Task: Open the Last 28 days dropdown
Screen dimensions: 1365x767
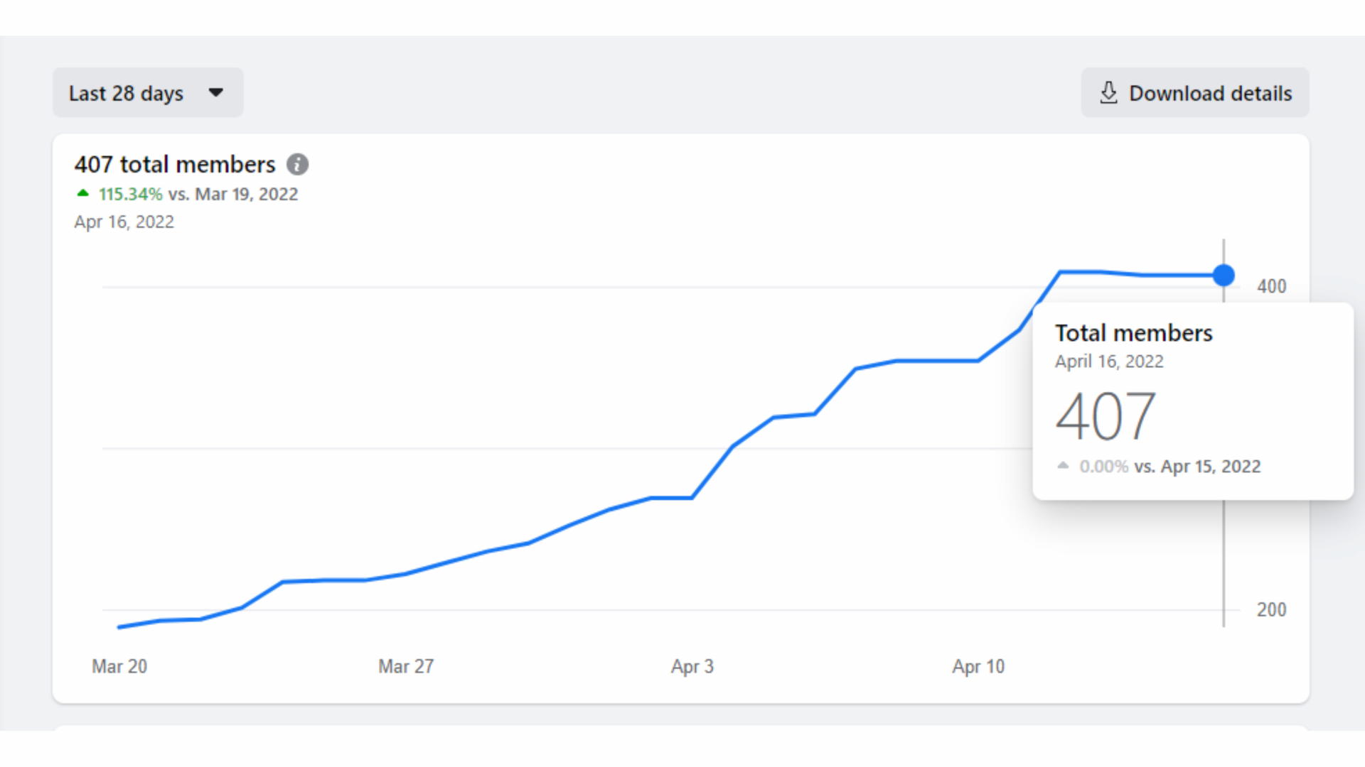Action: point(127,93)
